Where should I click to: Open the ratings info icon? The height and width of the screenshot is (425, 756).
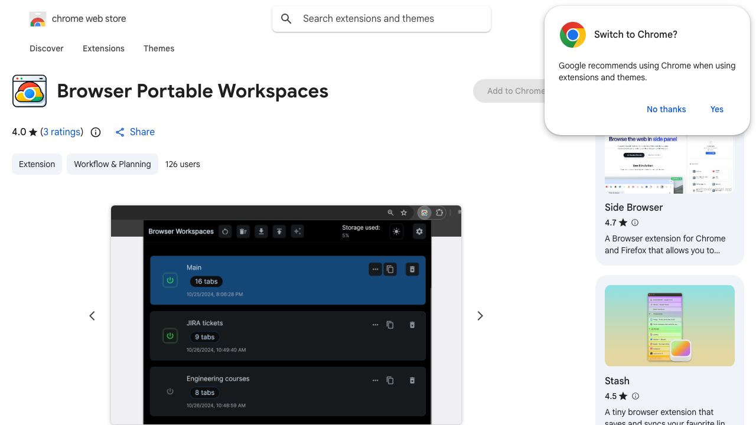96,132
